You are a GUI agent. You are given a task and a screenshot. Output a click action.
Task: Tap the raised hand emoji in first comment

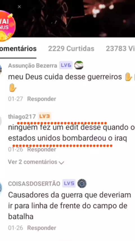(x=129, y=77)
